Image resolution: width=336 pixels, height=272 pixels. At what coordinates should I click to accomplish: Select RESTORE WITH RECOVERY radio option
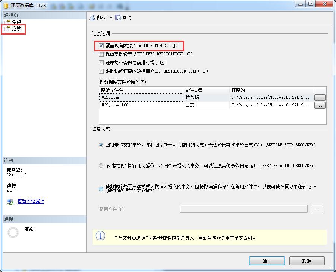coord(101,145)
